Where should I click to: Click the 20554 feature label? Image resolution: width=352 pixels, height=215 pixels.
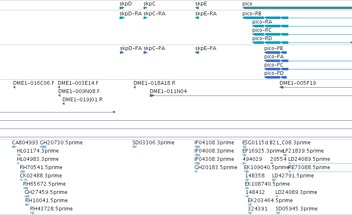(278, 159)
